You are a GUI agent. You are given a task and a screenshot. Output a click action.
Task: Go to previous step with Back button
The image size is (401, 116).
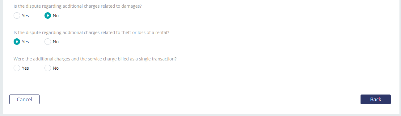click(376, 99)
